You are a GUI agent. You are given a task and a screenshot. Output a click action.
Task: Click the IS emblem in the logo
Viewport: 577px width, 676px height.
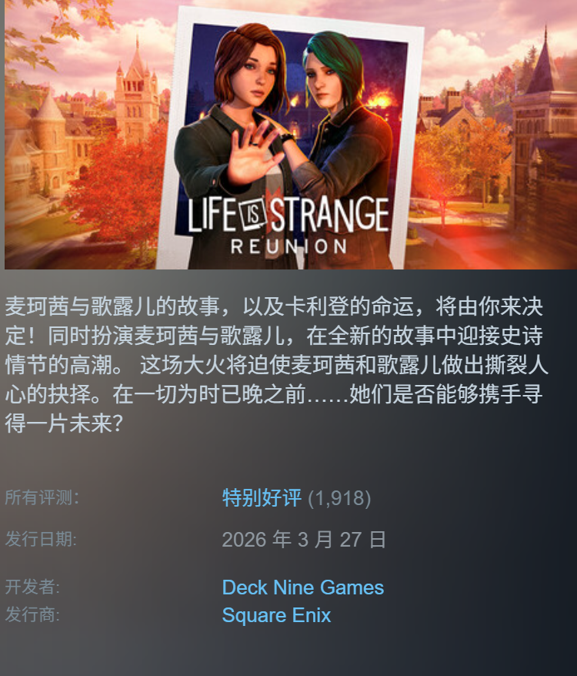253,214
